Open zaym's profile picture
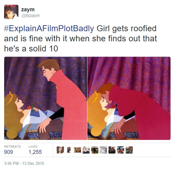175x169 pixels. click(11, 12)
